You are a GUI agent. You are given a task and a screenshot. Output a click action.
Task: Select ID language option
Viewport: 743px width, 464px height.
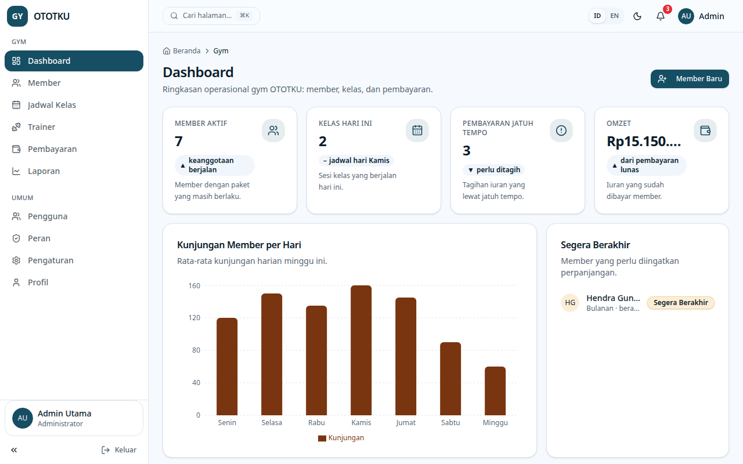point(597,16)
